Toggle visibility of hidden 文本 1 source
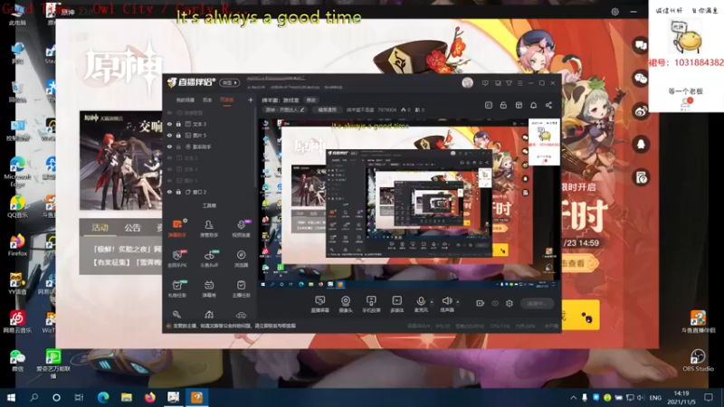 [x=169, y=169]
